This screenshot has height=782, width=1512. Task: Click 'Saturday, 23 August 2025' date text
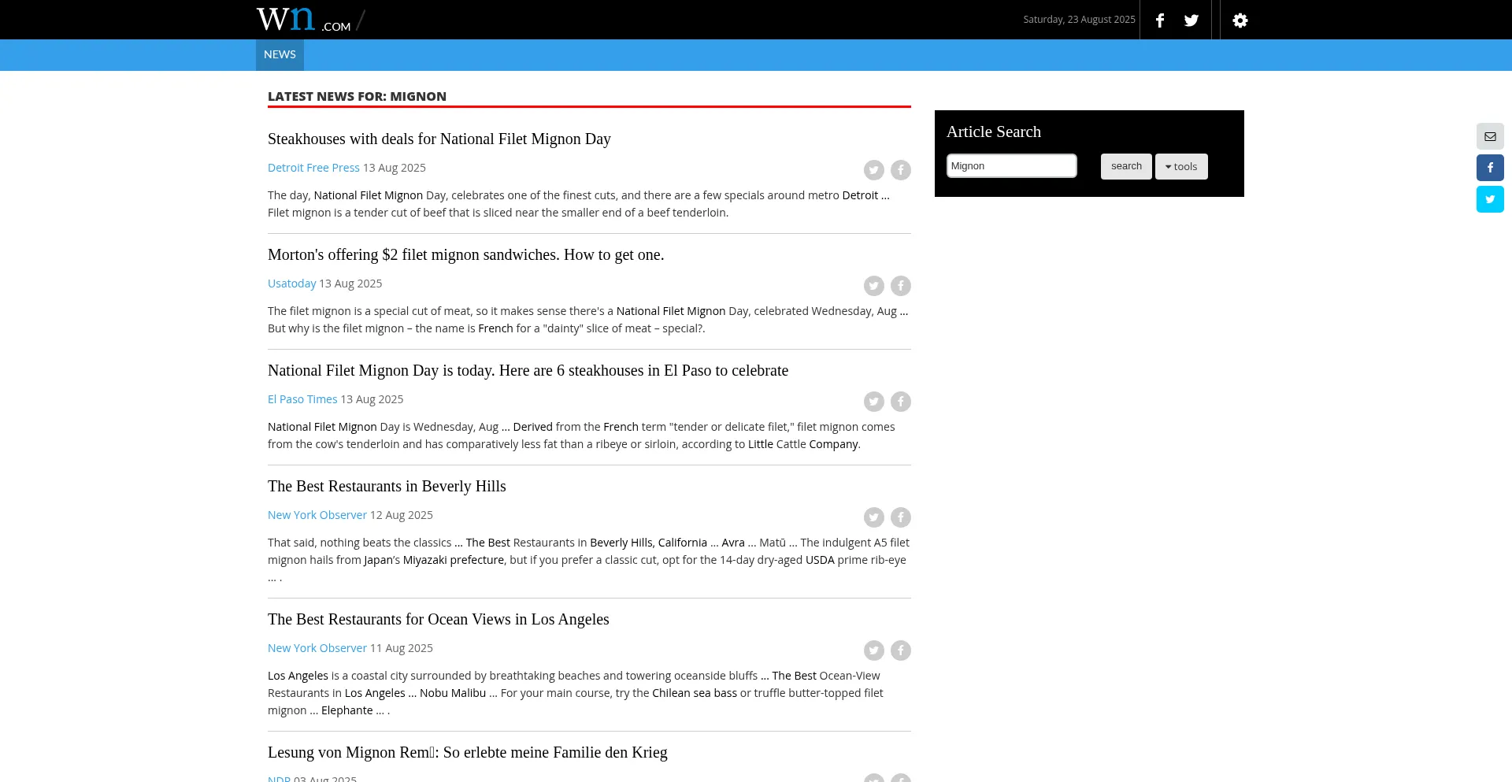[1079, 20]
